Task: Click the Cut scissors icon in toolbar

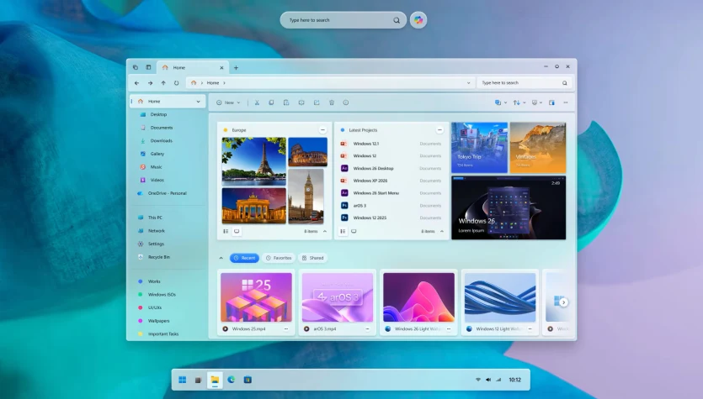Action: [x=257, y=102]
